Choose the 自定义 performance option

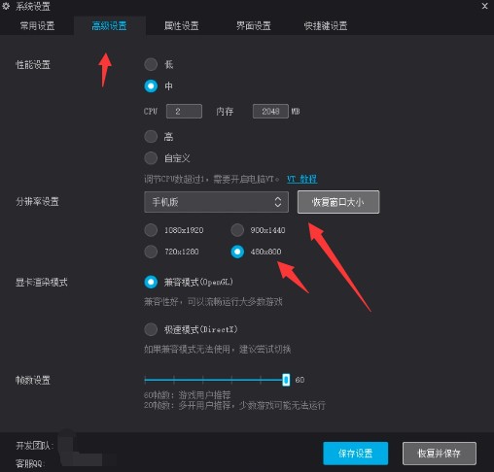coord(151,158)
